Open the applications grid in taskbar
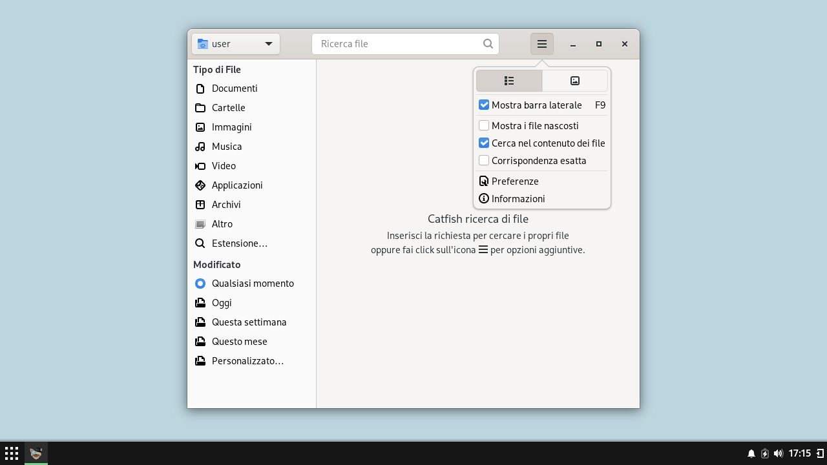The height and width of the screenshot is (465, 827). (x=12, y=453)
